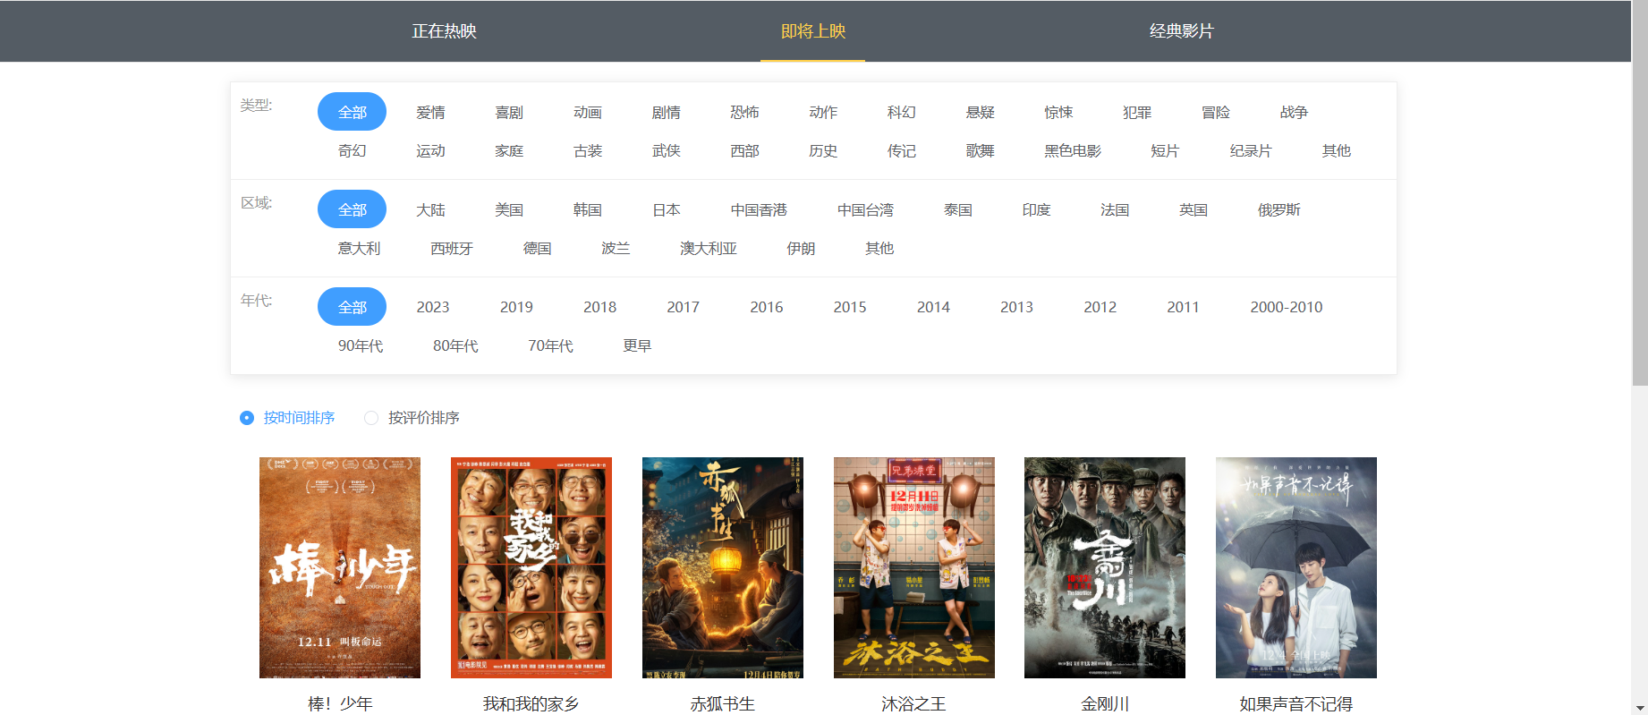View the 金刚川 movie poster

1105,567
